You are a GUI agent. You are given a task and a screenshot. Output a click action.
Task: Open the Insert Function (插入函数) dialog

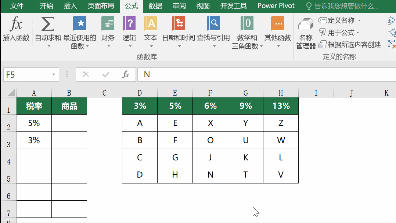(16, 29)
